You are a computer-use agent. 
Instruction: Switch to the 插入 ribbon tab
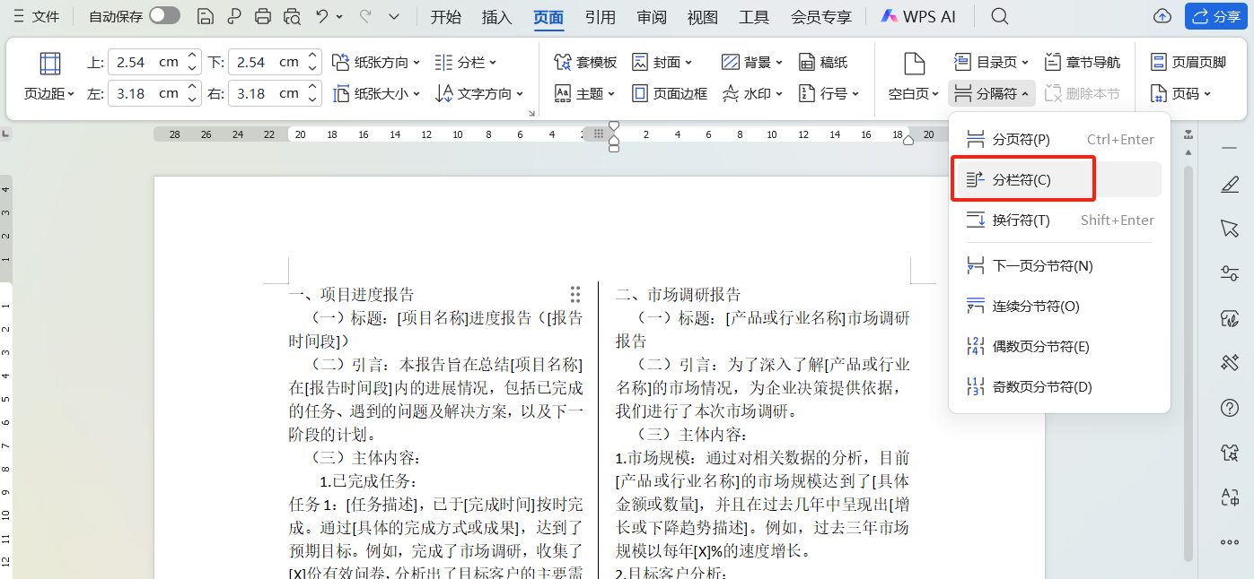click(496, 16)
